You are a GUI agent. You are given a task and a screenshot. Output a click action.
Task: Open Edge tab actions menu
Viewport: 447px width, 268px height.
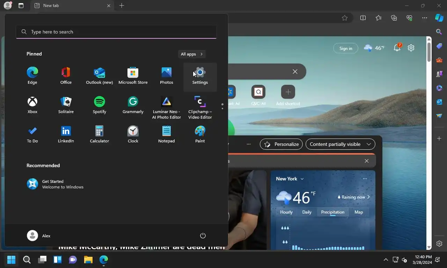click(x=21, y=6)
